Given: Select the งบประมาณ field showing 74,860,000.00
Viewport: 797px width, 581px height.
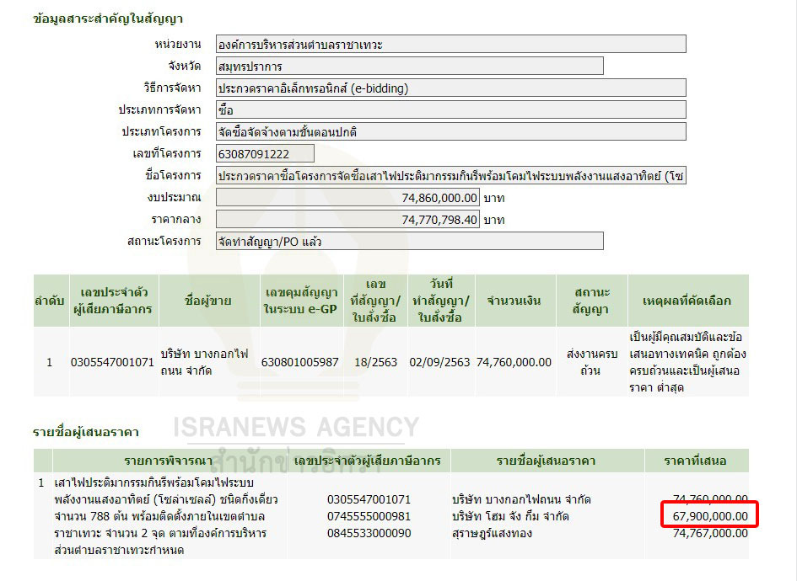Looking at the screenshot, I should (x=347, y=197).
